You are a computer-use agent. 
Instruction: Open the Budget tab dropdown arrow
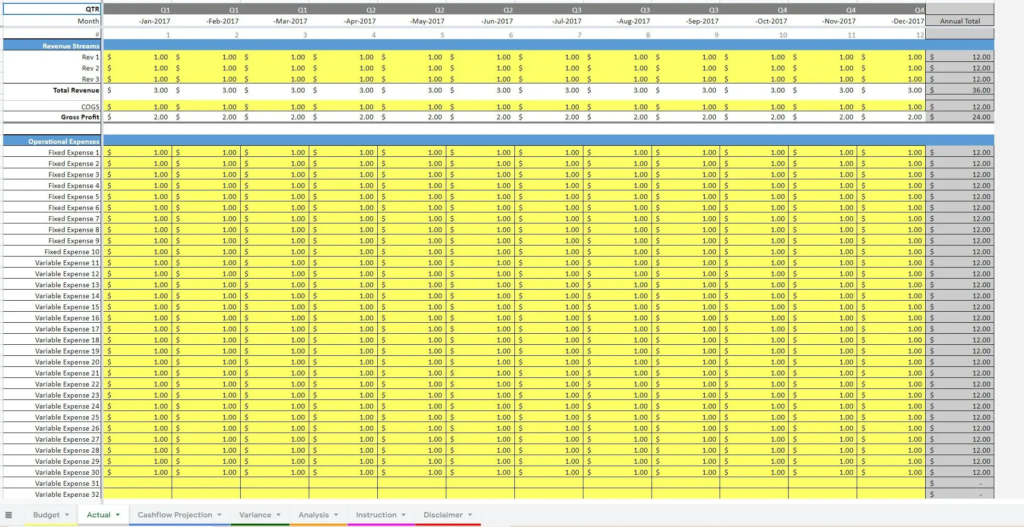[66, 515]
